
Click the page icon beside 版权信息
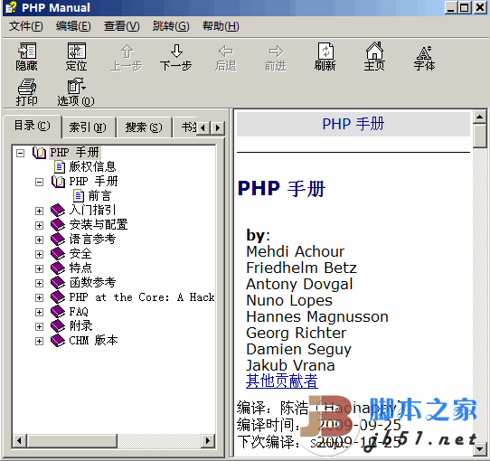pos(60,166)
